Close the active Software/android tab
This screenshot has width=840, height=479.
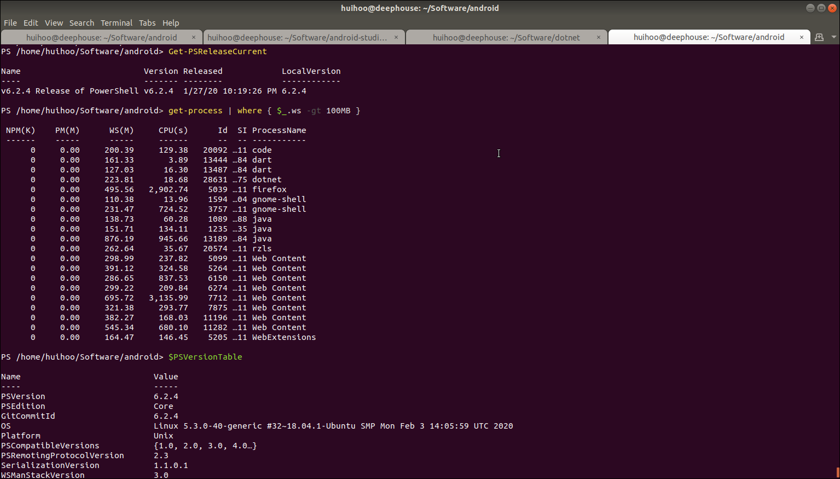tap(801, 37)
